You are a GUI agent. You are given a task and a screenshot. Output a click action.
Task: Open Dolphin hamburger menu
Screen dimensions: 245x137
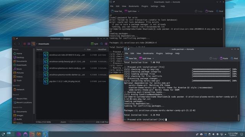coord(106,44)
